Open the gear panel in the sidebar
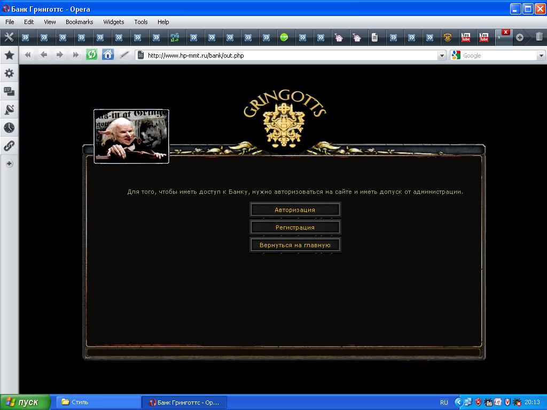Image resolution: width=547 pixels, height=410 pixels. (9, 73)
